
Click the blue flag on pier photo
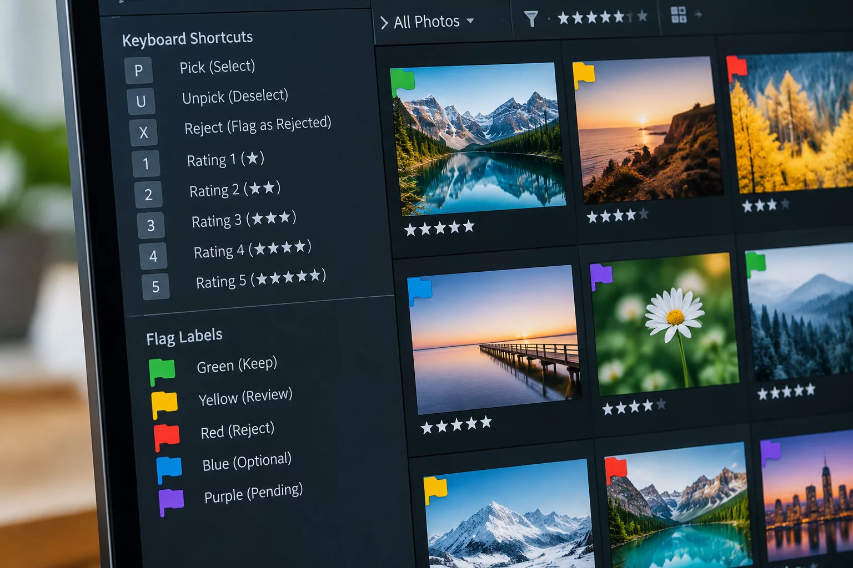click(420, 291)
